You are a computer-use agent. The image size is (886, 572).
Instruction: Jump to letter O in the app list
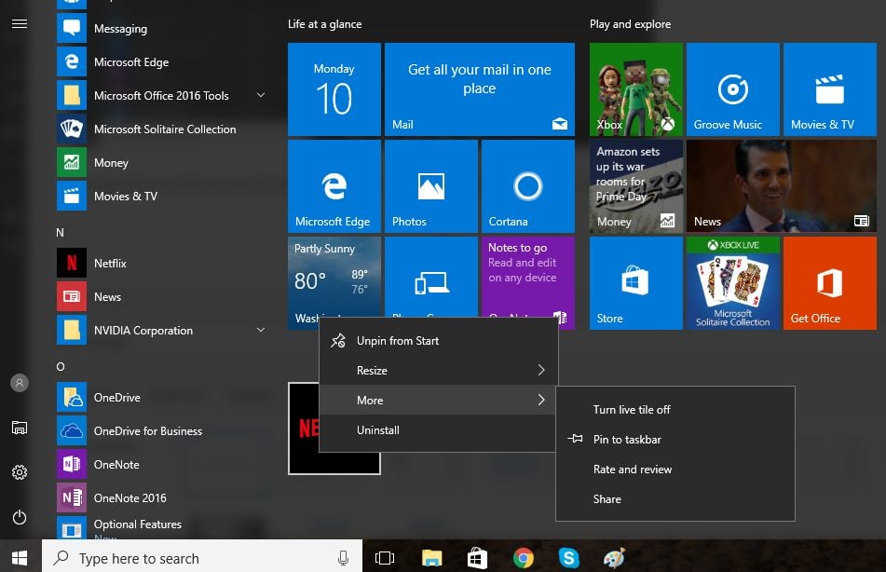coord(61,367)
